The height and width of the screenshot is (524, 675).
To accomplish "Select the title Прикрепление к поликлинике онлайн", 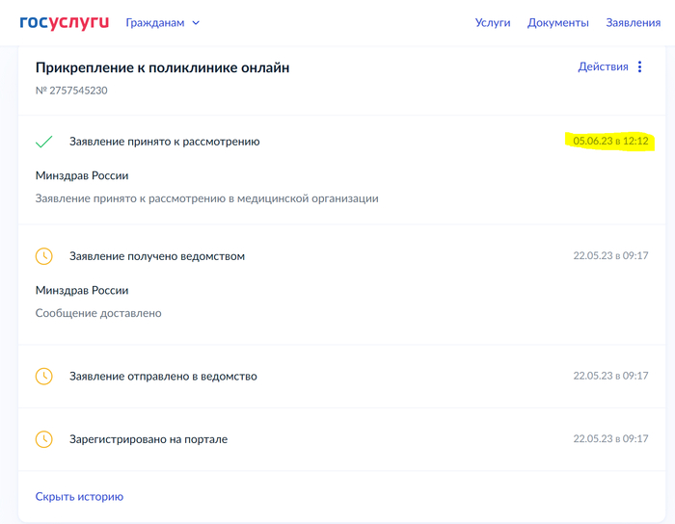I will click(162, 67).
